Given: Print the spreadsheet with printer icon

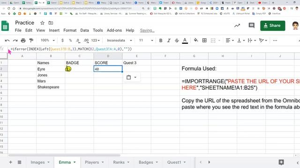Looking at the screenshot, I should [x=23, y=41].
